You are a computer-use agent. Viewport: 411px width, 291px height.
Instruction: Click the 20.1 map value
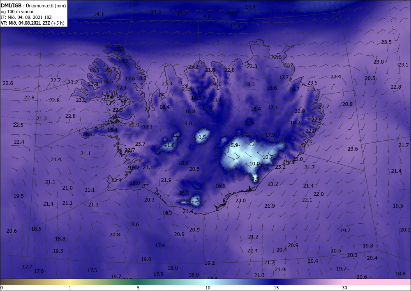405,229
